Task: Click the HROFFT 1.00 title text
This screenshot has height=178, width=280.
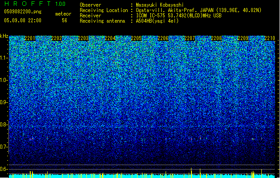Action: point(35,4)
